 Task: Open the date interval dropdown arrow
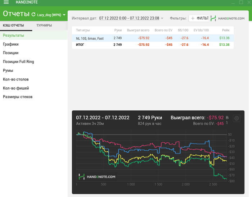pyautogui.click(x=162, y=18)
